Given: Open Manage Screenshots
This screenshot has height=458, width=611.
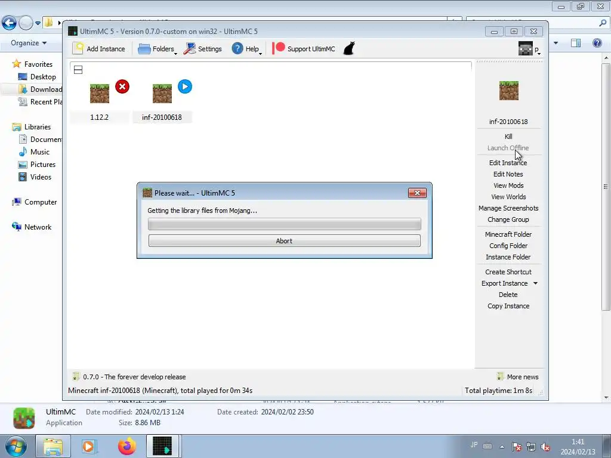Looking at the screenshot, I should click(508, 208).
